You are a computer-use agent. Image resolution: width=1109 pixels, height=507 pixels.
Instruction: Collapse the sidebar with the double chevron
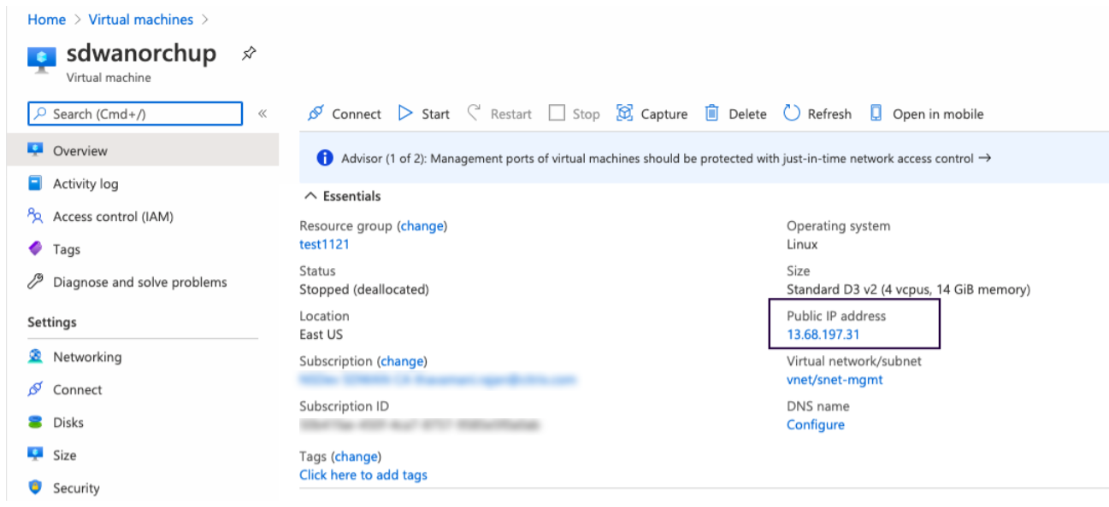pyautogui.click(x=263, y=114)
